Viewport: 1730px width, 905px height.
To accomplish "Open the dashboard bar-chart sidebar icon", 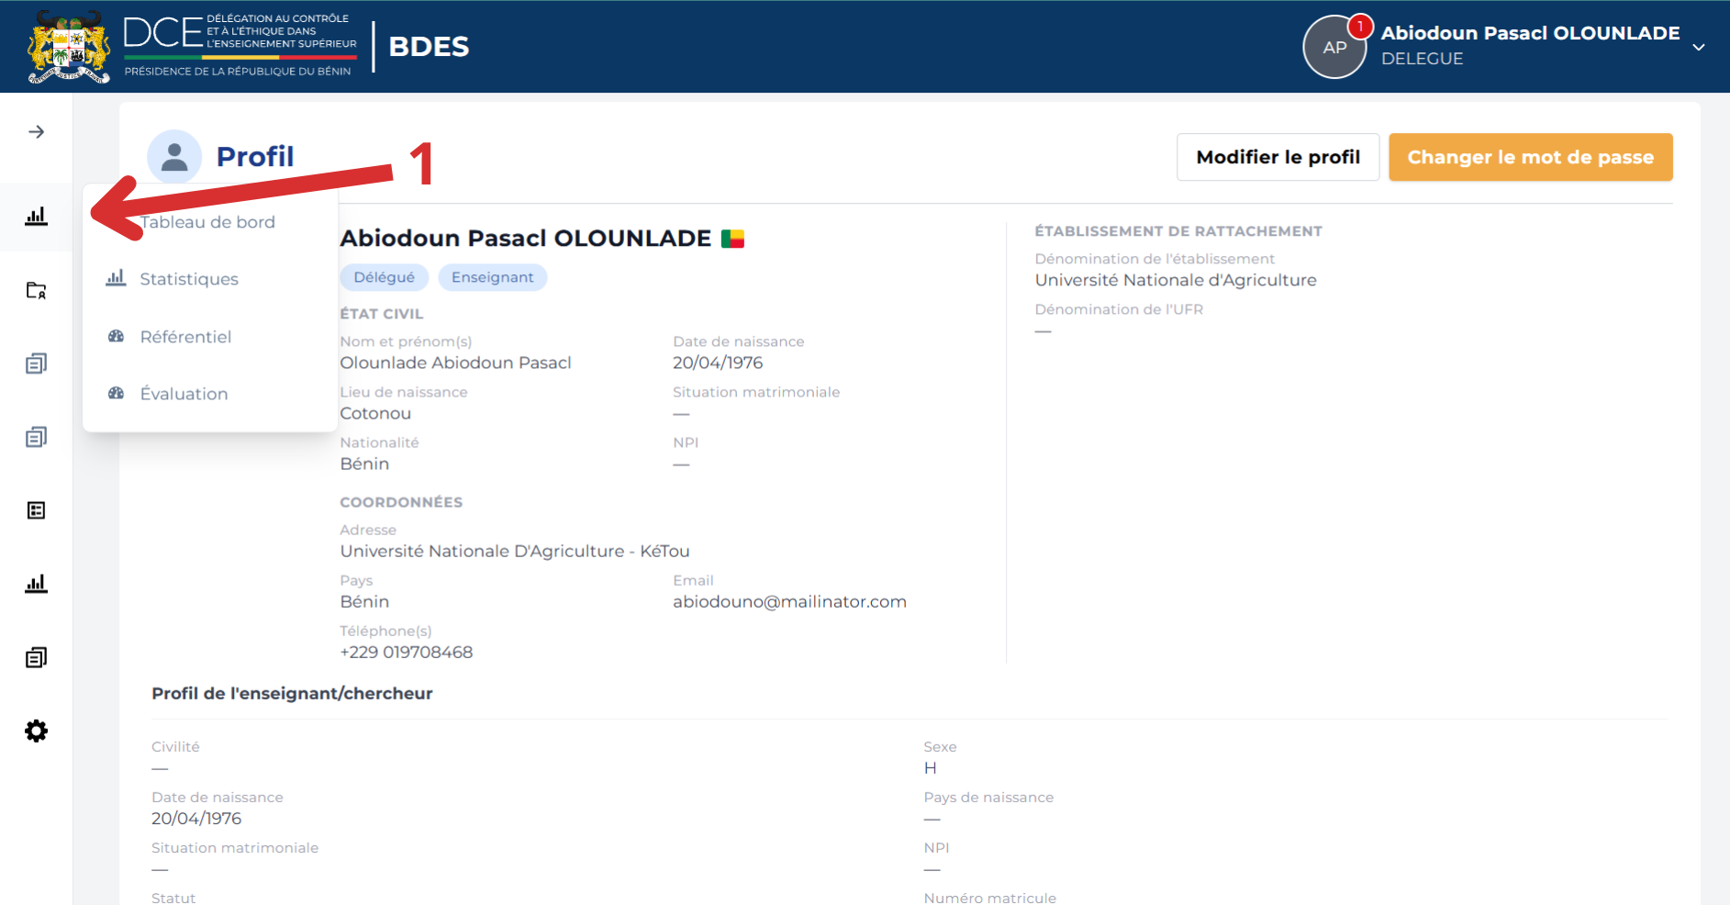I will (x=36, y=217).
